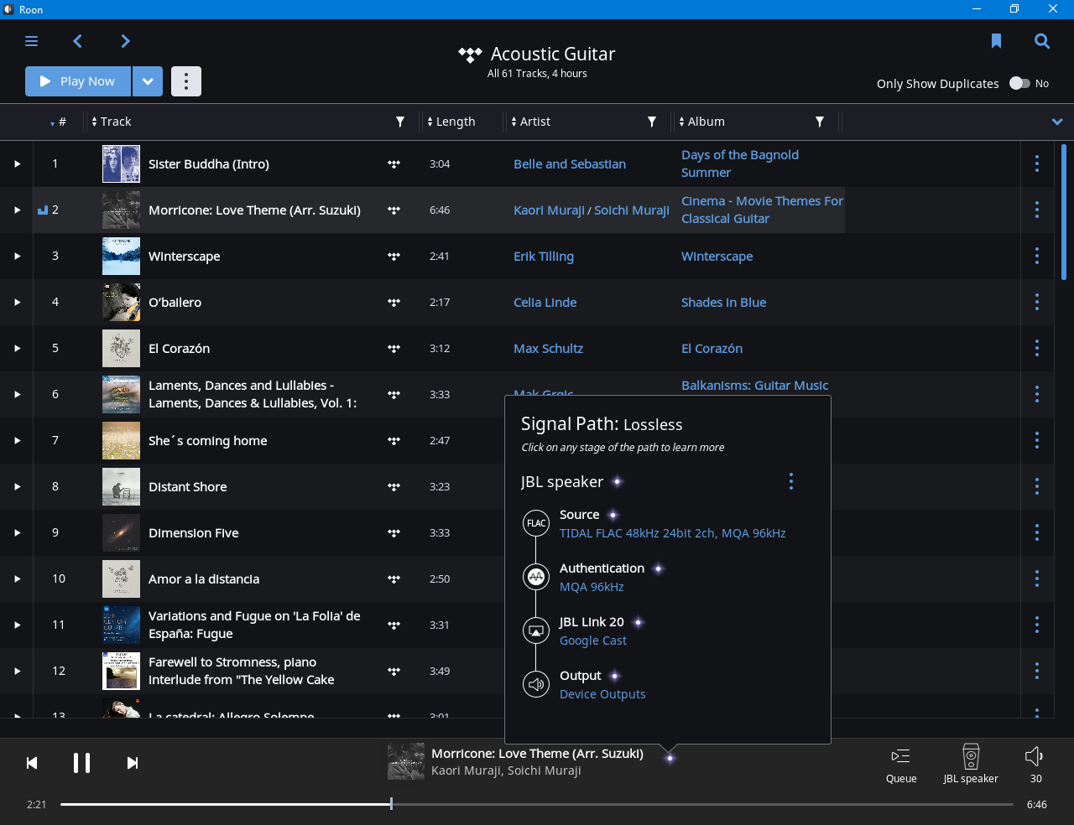The image size is (1074, 825).
Task: Open the search magnifier
Action: 1042,41
